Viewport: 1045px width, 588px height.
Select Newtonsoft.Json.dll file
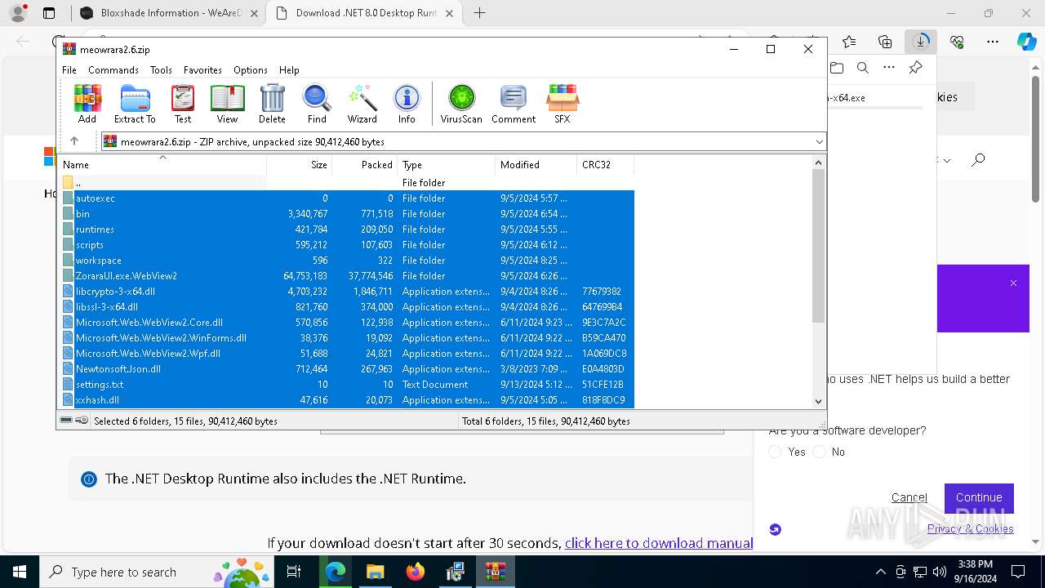click(x=346, y=369)
